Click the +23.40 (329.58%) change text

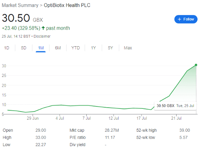[x=21, y=28]
